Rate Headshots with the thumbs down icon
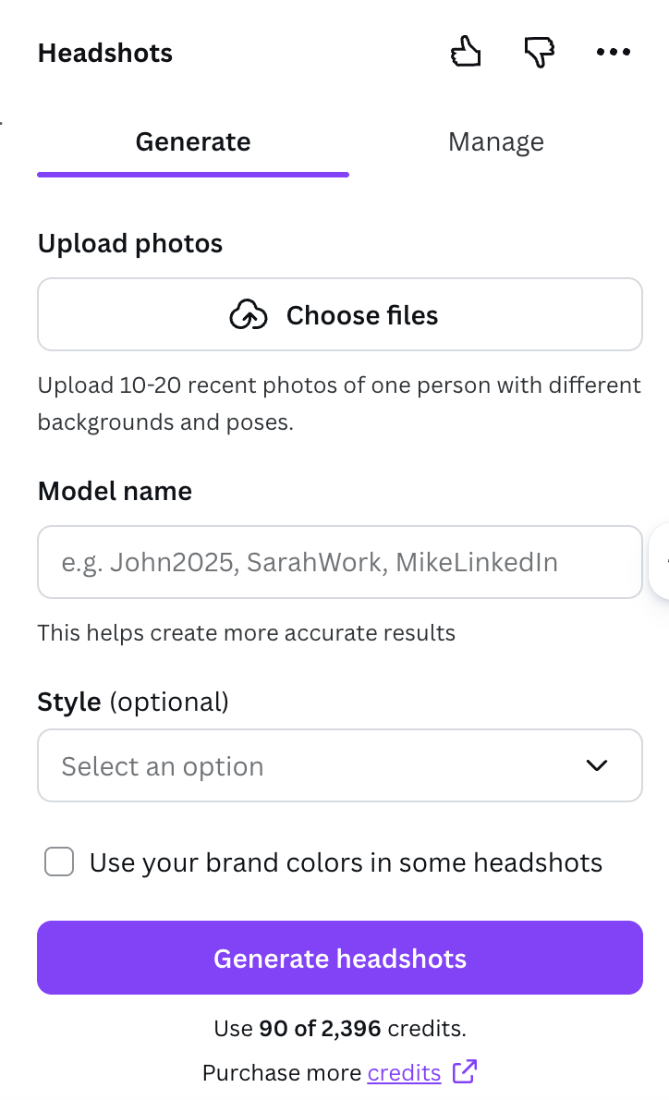The width and height of the screenshot is (669, 1100). point(539,53)
